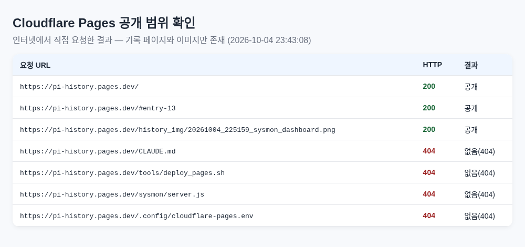Click "없음(404)" result in cloudflare-pages.env row
The image size is (525, 247).
tap(479, 216)
